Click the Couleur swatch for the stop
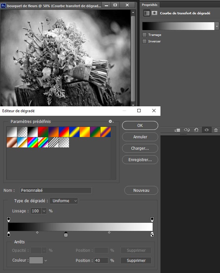The height and width of the screenshot is (273, 220). (36, 260)
